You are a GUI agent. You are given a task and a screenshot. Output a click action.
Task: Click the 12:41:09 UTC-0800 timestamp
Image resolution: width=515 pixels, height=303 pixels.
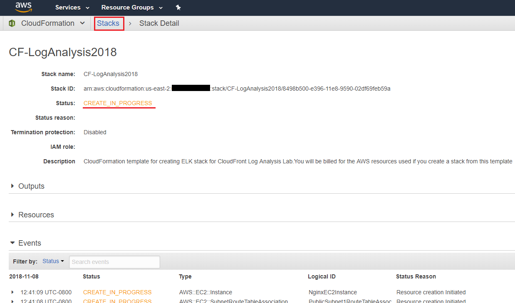(x=46, y=292)
